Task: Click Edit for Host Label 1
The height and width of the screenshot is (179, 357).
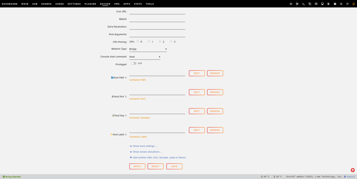Action: pyautogui.click(x=197, y=130)
